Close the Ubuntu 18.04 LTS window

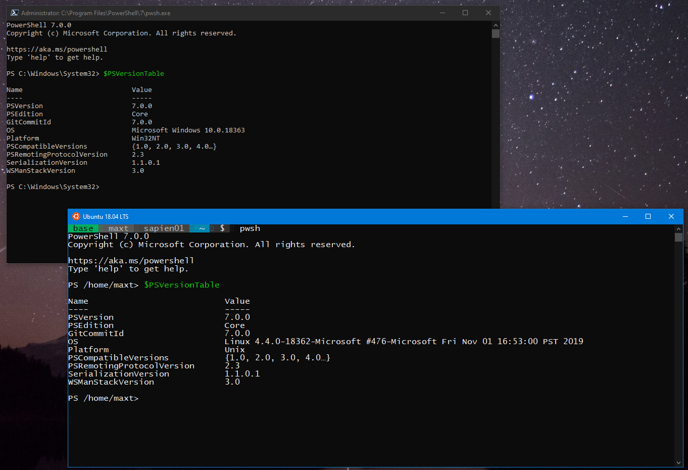tap(671, 216)
